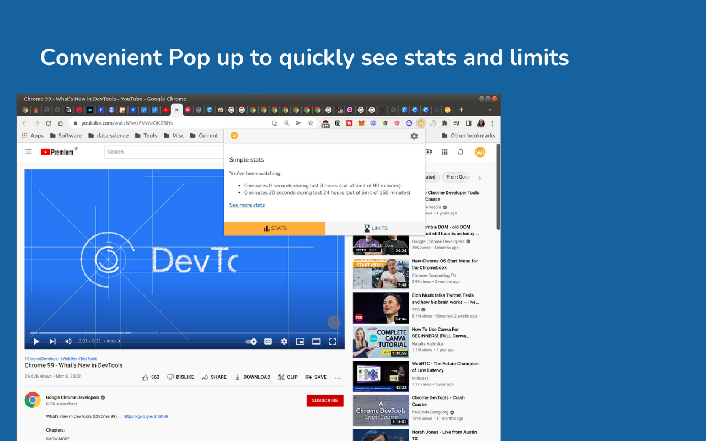This screenshot has height=441, width=706.
Task: Open the YouTube apps grid
Action: pyautogui.click(x=445, y=152)
